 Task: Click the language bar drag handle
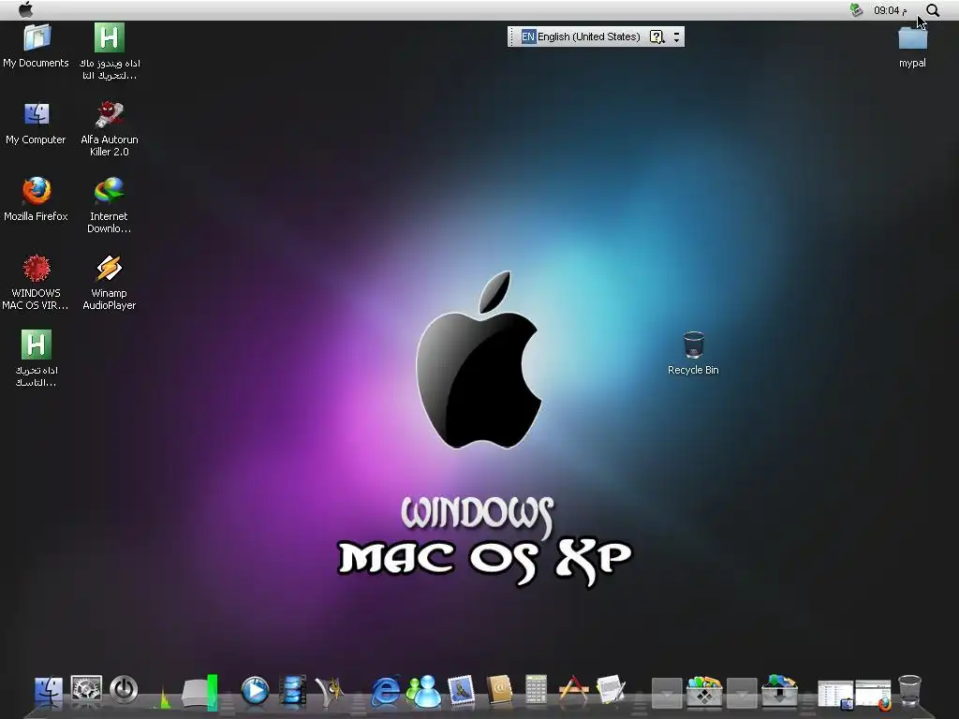coord(511,37)
